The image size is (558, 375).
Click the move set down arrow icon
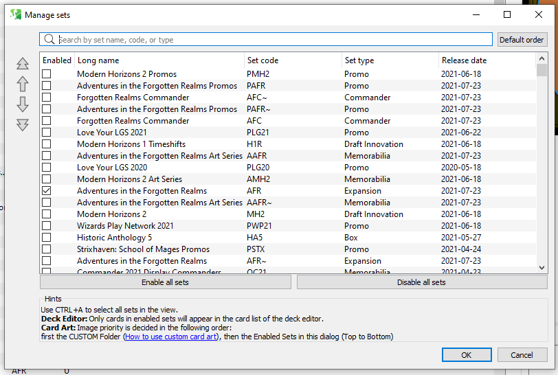tap(23, 104)
